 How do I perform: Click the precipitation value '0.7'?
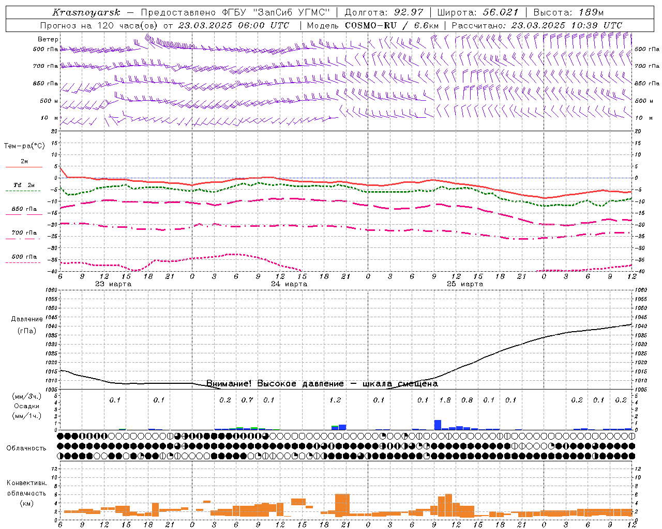click(247, 400)
